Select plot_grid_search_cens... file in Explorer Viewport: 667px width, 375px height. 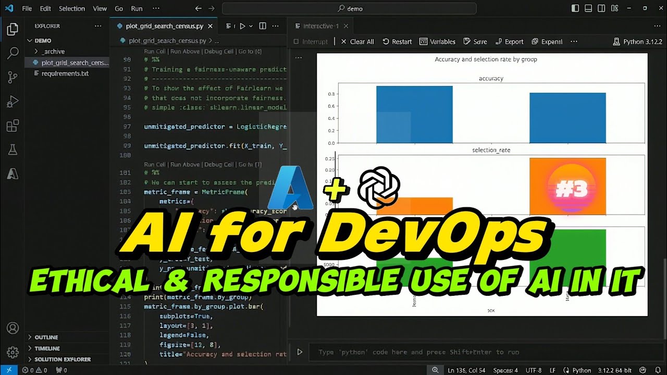click(75, 63)
